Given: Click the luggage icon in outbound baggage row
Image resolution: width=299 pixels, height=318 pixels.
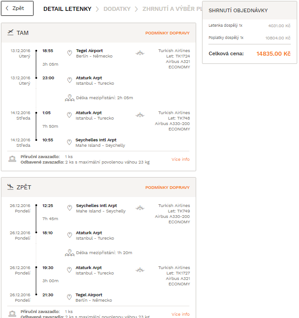Looking at the screenshot, I should point(12,159).
